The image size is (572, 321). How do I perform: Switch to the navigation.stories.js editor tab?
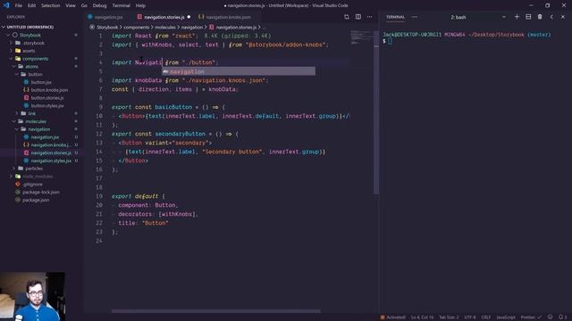tap(164, 17)
